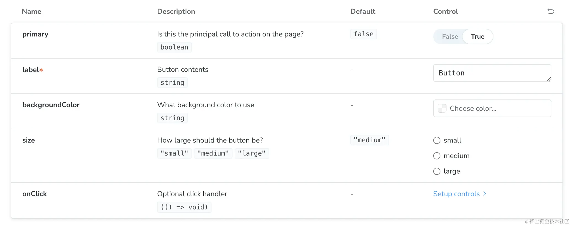
Task: Click the boolean type tag
Action: pos(174,47)
